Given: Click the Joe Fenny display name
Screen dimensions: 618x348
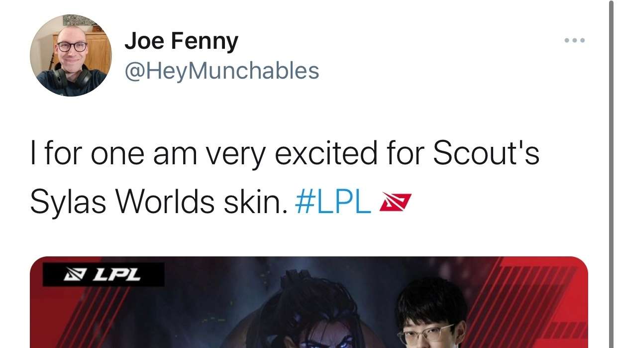Looking at the screenshot, I should [x=181, y=41].
